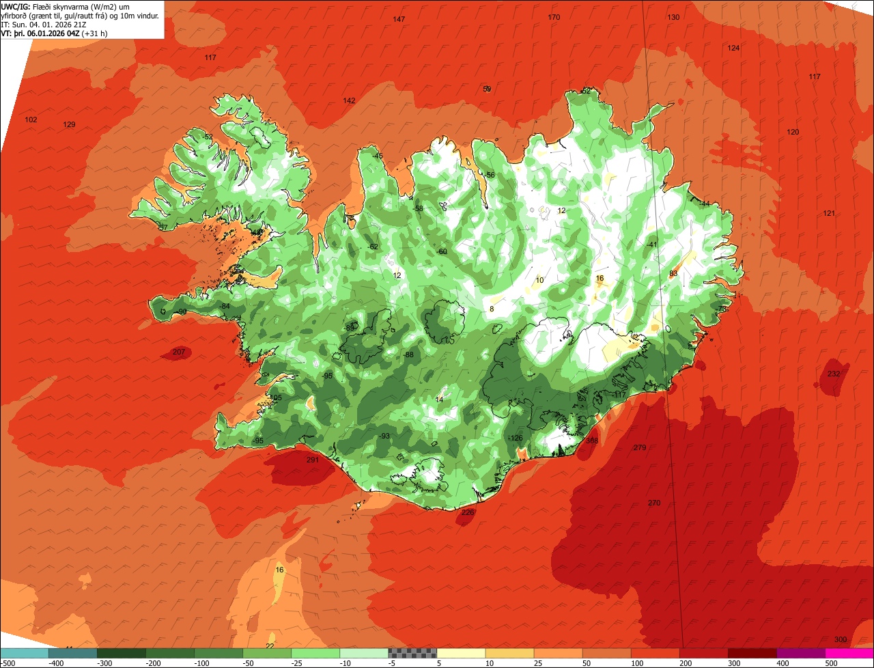
Task: Click the inland value -93
Action: (x=384, y=436)
